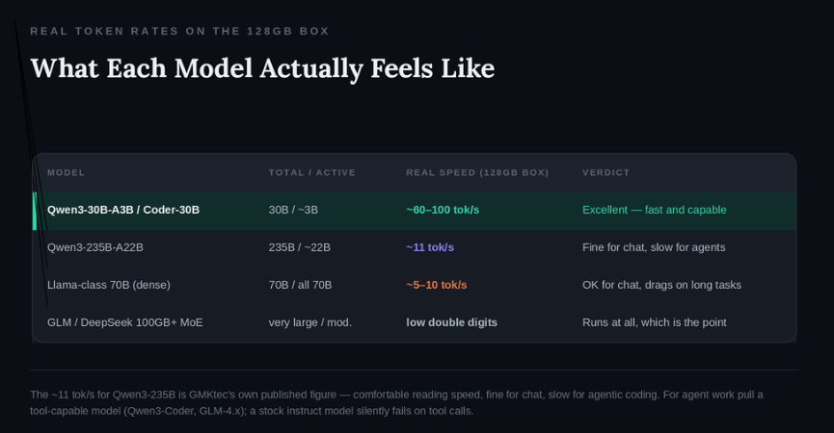The image size is (834, 433).
Task: Click the footnote about GMKtec's published figure
Action: click(x=396, y=403)
